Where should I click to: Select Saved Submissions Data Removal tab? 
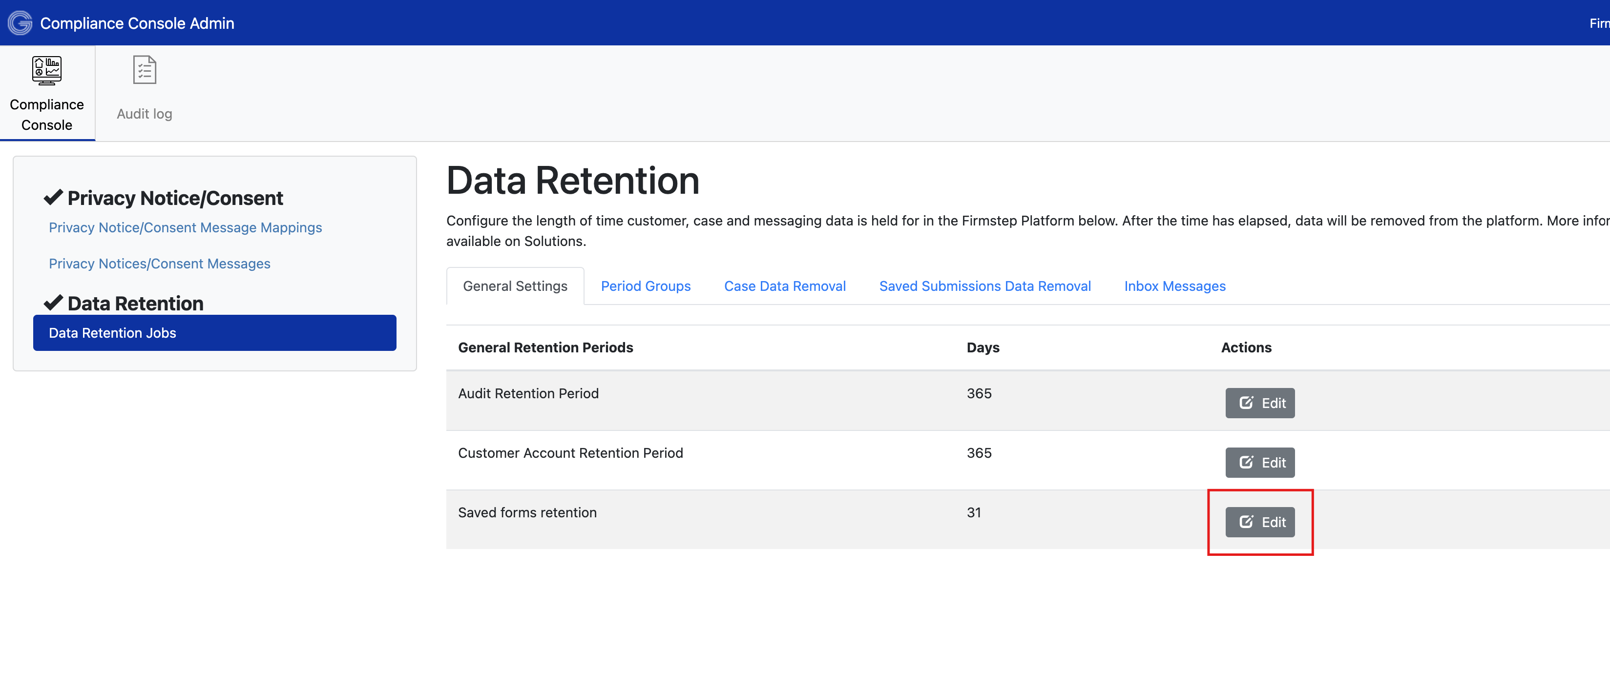tap(984, 286)
